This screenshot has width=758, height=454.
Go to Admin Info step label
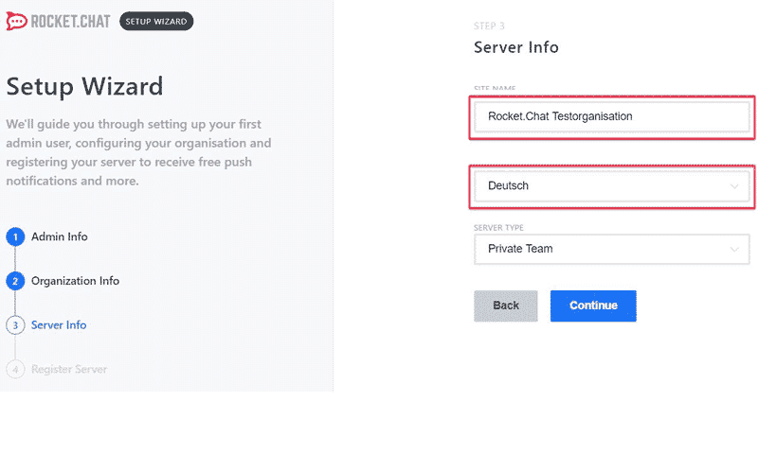(x=60, y=236)
